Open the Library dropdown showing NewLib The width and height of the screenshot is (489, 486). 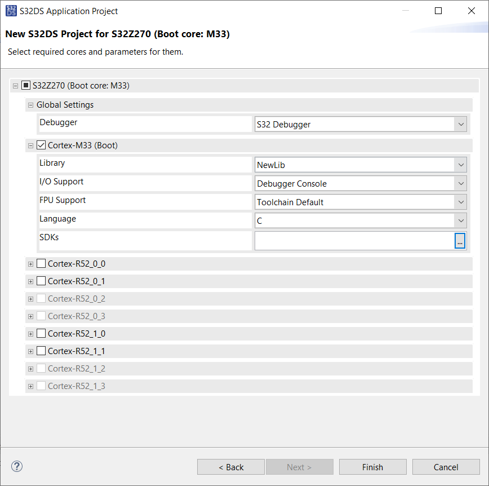(x=460, y=164)
